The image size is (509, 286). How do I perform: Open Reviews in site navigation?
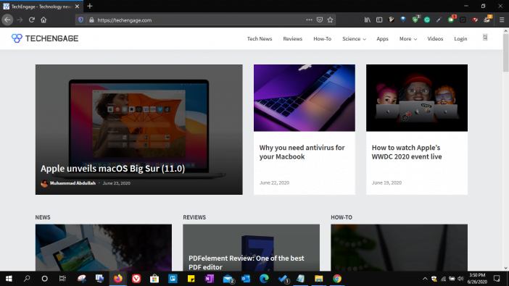pos(292,38)
